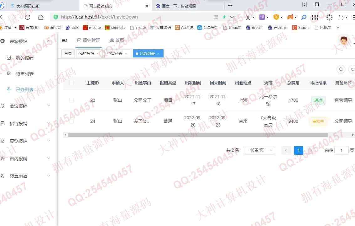This screenshot has width=355, height=226.
Task: Click the yellow shield security icon
Action: (276, 17)
